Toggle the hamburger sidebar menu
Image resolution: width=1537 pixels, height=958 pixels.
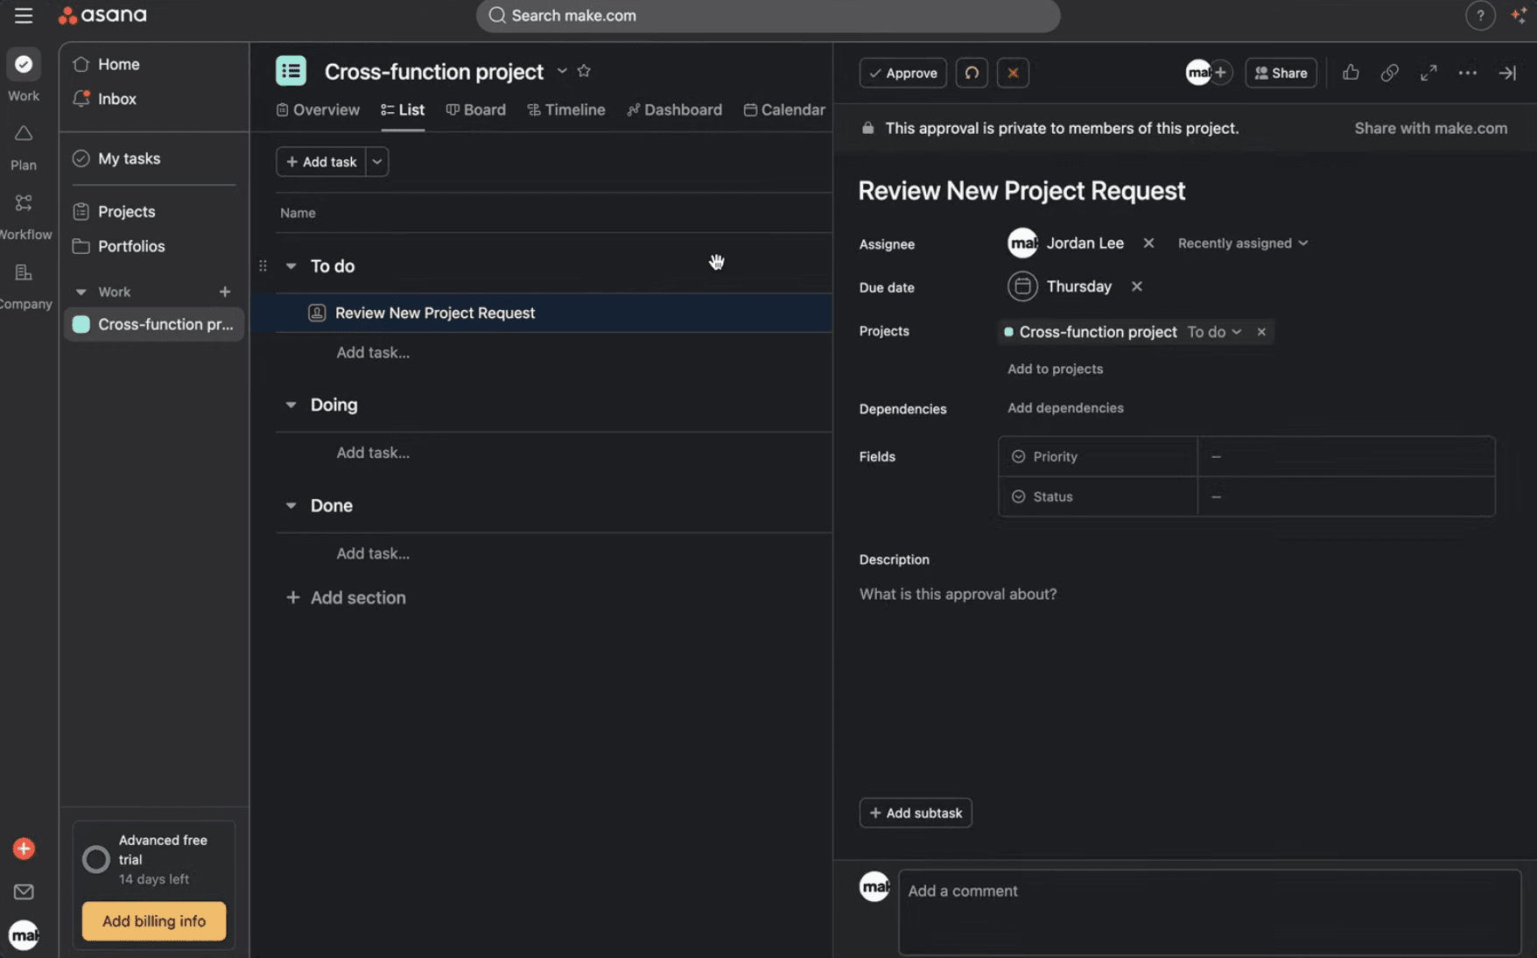point(24,16)
